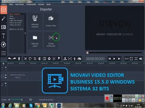Image resolution: width=145 pixels, height=108 pixels.
Task: Open the Stickers star tab
Action: coord(4,44)
